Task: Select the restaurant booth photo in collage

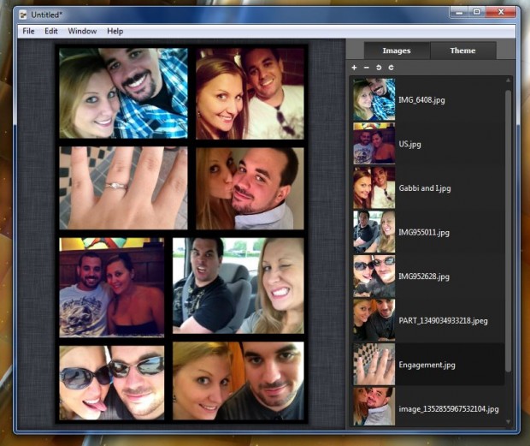Action: click(111, 288)
